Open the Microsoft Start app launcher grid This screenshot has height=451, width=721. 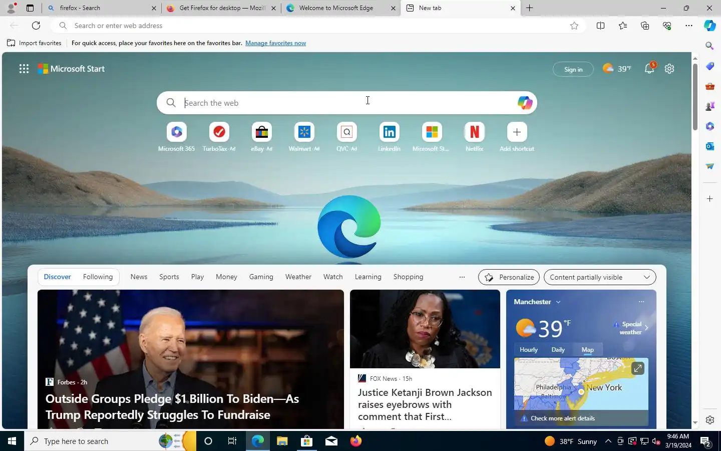(24, 69)
